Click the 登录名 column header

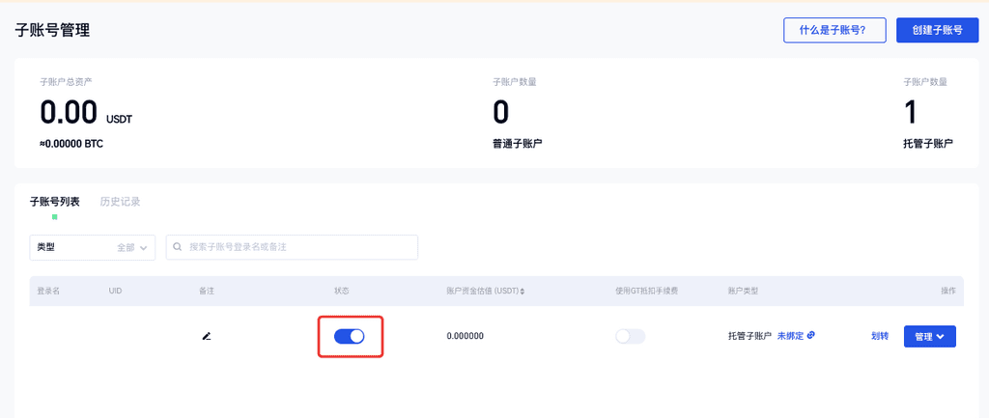coord(48,291)
